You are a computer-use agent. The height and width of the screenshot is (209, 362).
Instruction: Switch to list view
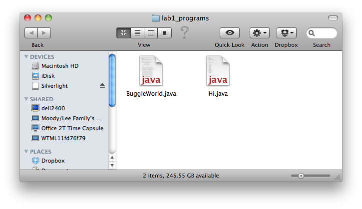click(x=137, y=33)
